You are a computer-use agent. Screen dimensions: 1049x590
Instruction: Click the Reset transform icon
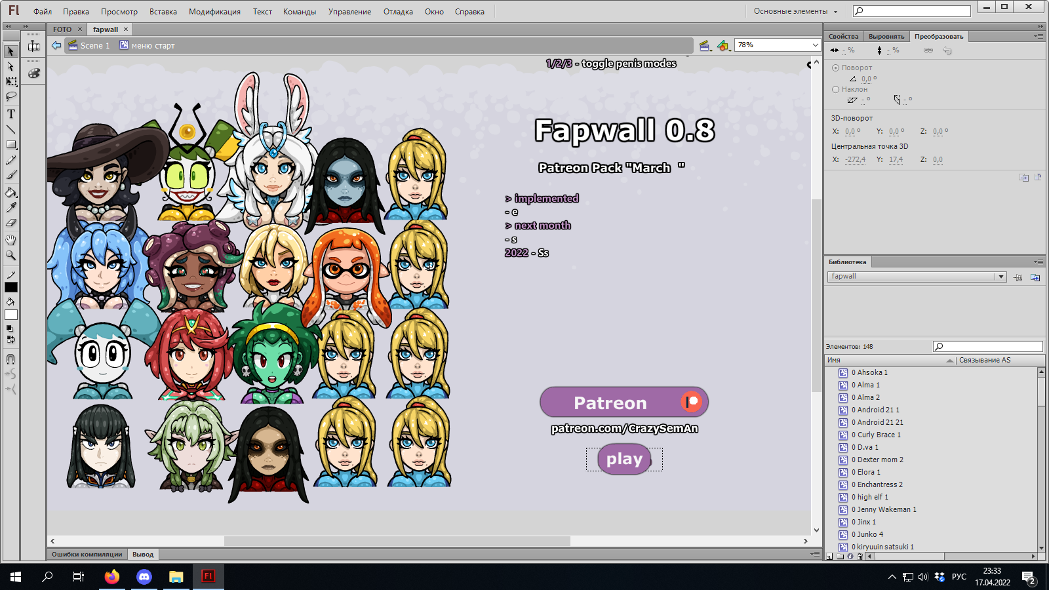pos(947,50)
